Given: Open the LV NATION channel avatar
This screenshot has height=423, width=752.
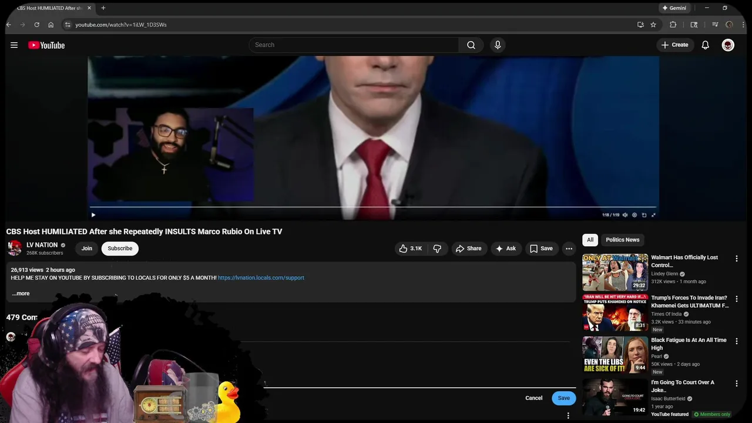Looking at the screenshot, I should click(15, 249).
